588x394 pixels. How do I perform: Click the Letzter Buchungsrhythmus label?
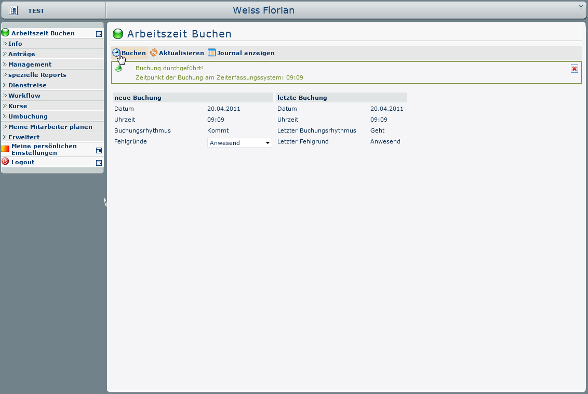click(317, 130)
